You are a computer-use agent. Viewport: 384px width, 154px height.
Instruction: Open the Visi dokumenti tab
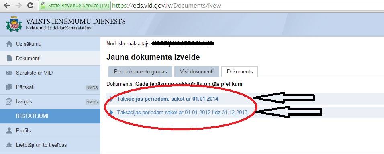pos(197,72)
